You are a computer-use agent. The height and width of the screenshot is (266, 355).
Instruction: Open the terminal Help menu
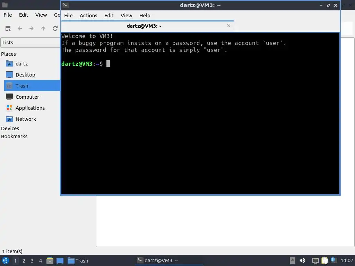coord(145,16)
